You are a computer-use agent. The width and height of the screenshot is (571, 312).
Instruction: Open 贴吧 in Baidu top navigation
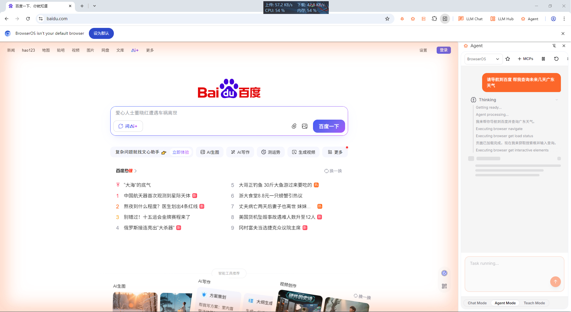(x=61, y=50)
